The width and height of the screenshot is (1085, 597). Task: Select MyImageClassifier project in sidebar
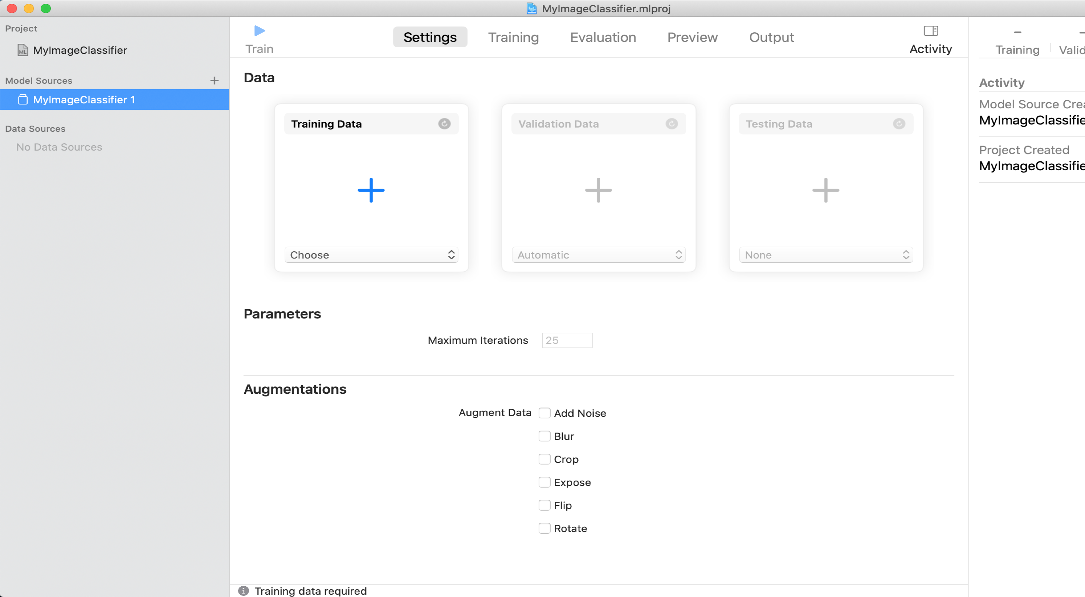coord(80,50)
